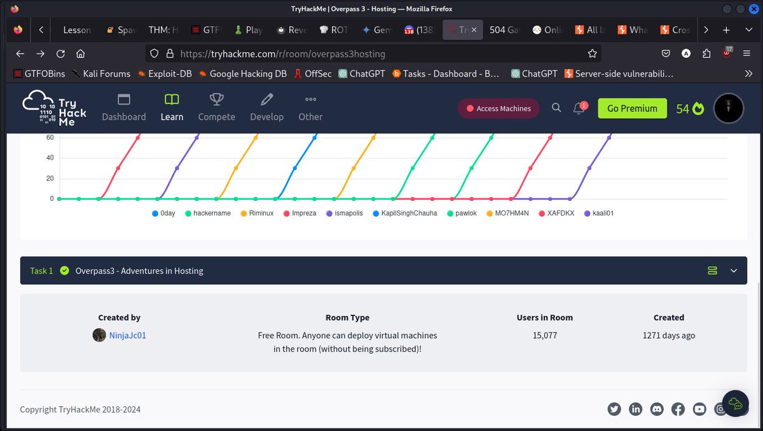Click the tryhackme.com URL address bar
This screenshot has width=763, height=431.
click(372, 53)
